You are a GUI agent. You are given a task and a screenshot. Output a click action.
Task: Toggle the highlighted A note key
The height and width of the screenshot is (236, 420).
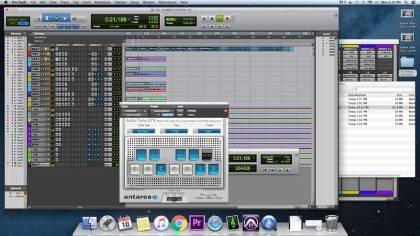coord(200,169)
